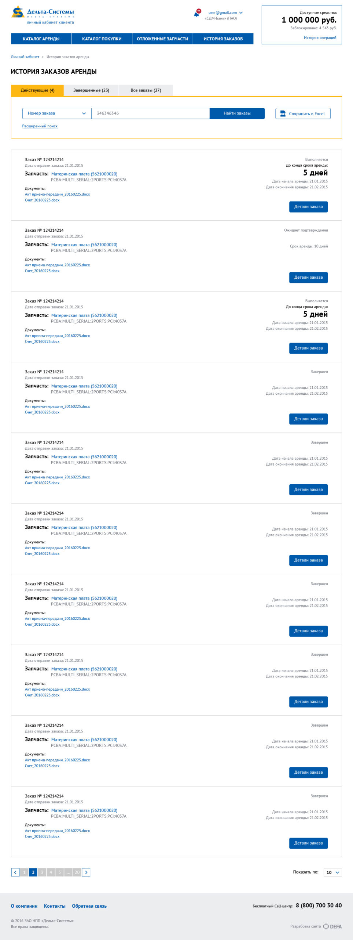Open "Расширенный поиск" link
This screenshot has height=940, width=353.
click(x=40, y=126)
